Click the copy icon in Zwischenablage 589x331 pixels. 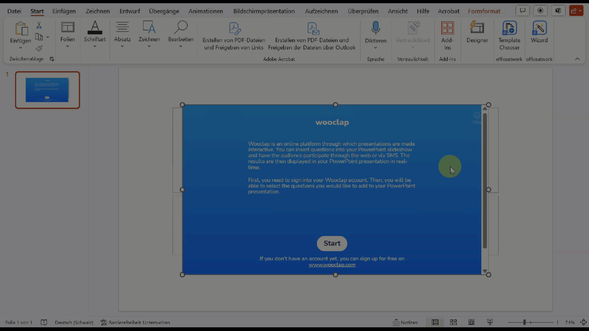tap(39, 37)
